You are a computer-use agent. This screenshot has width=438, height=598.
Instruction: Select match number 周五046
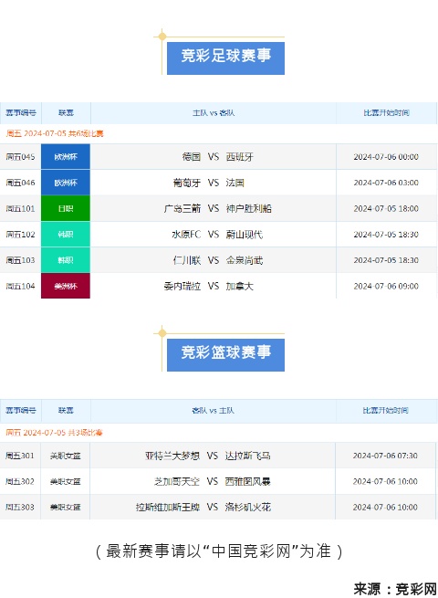20,183
